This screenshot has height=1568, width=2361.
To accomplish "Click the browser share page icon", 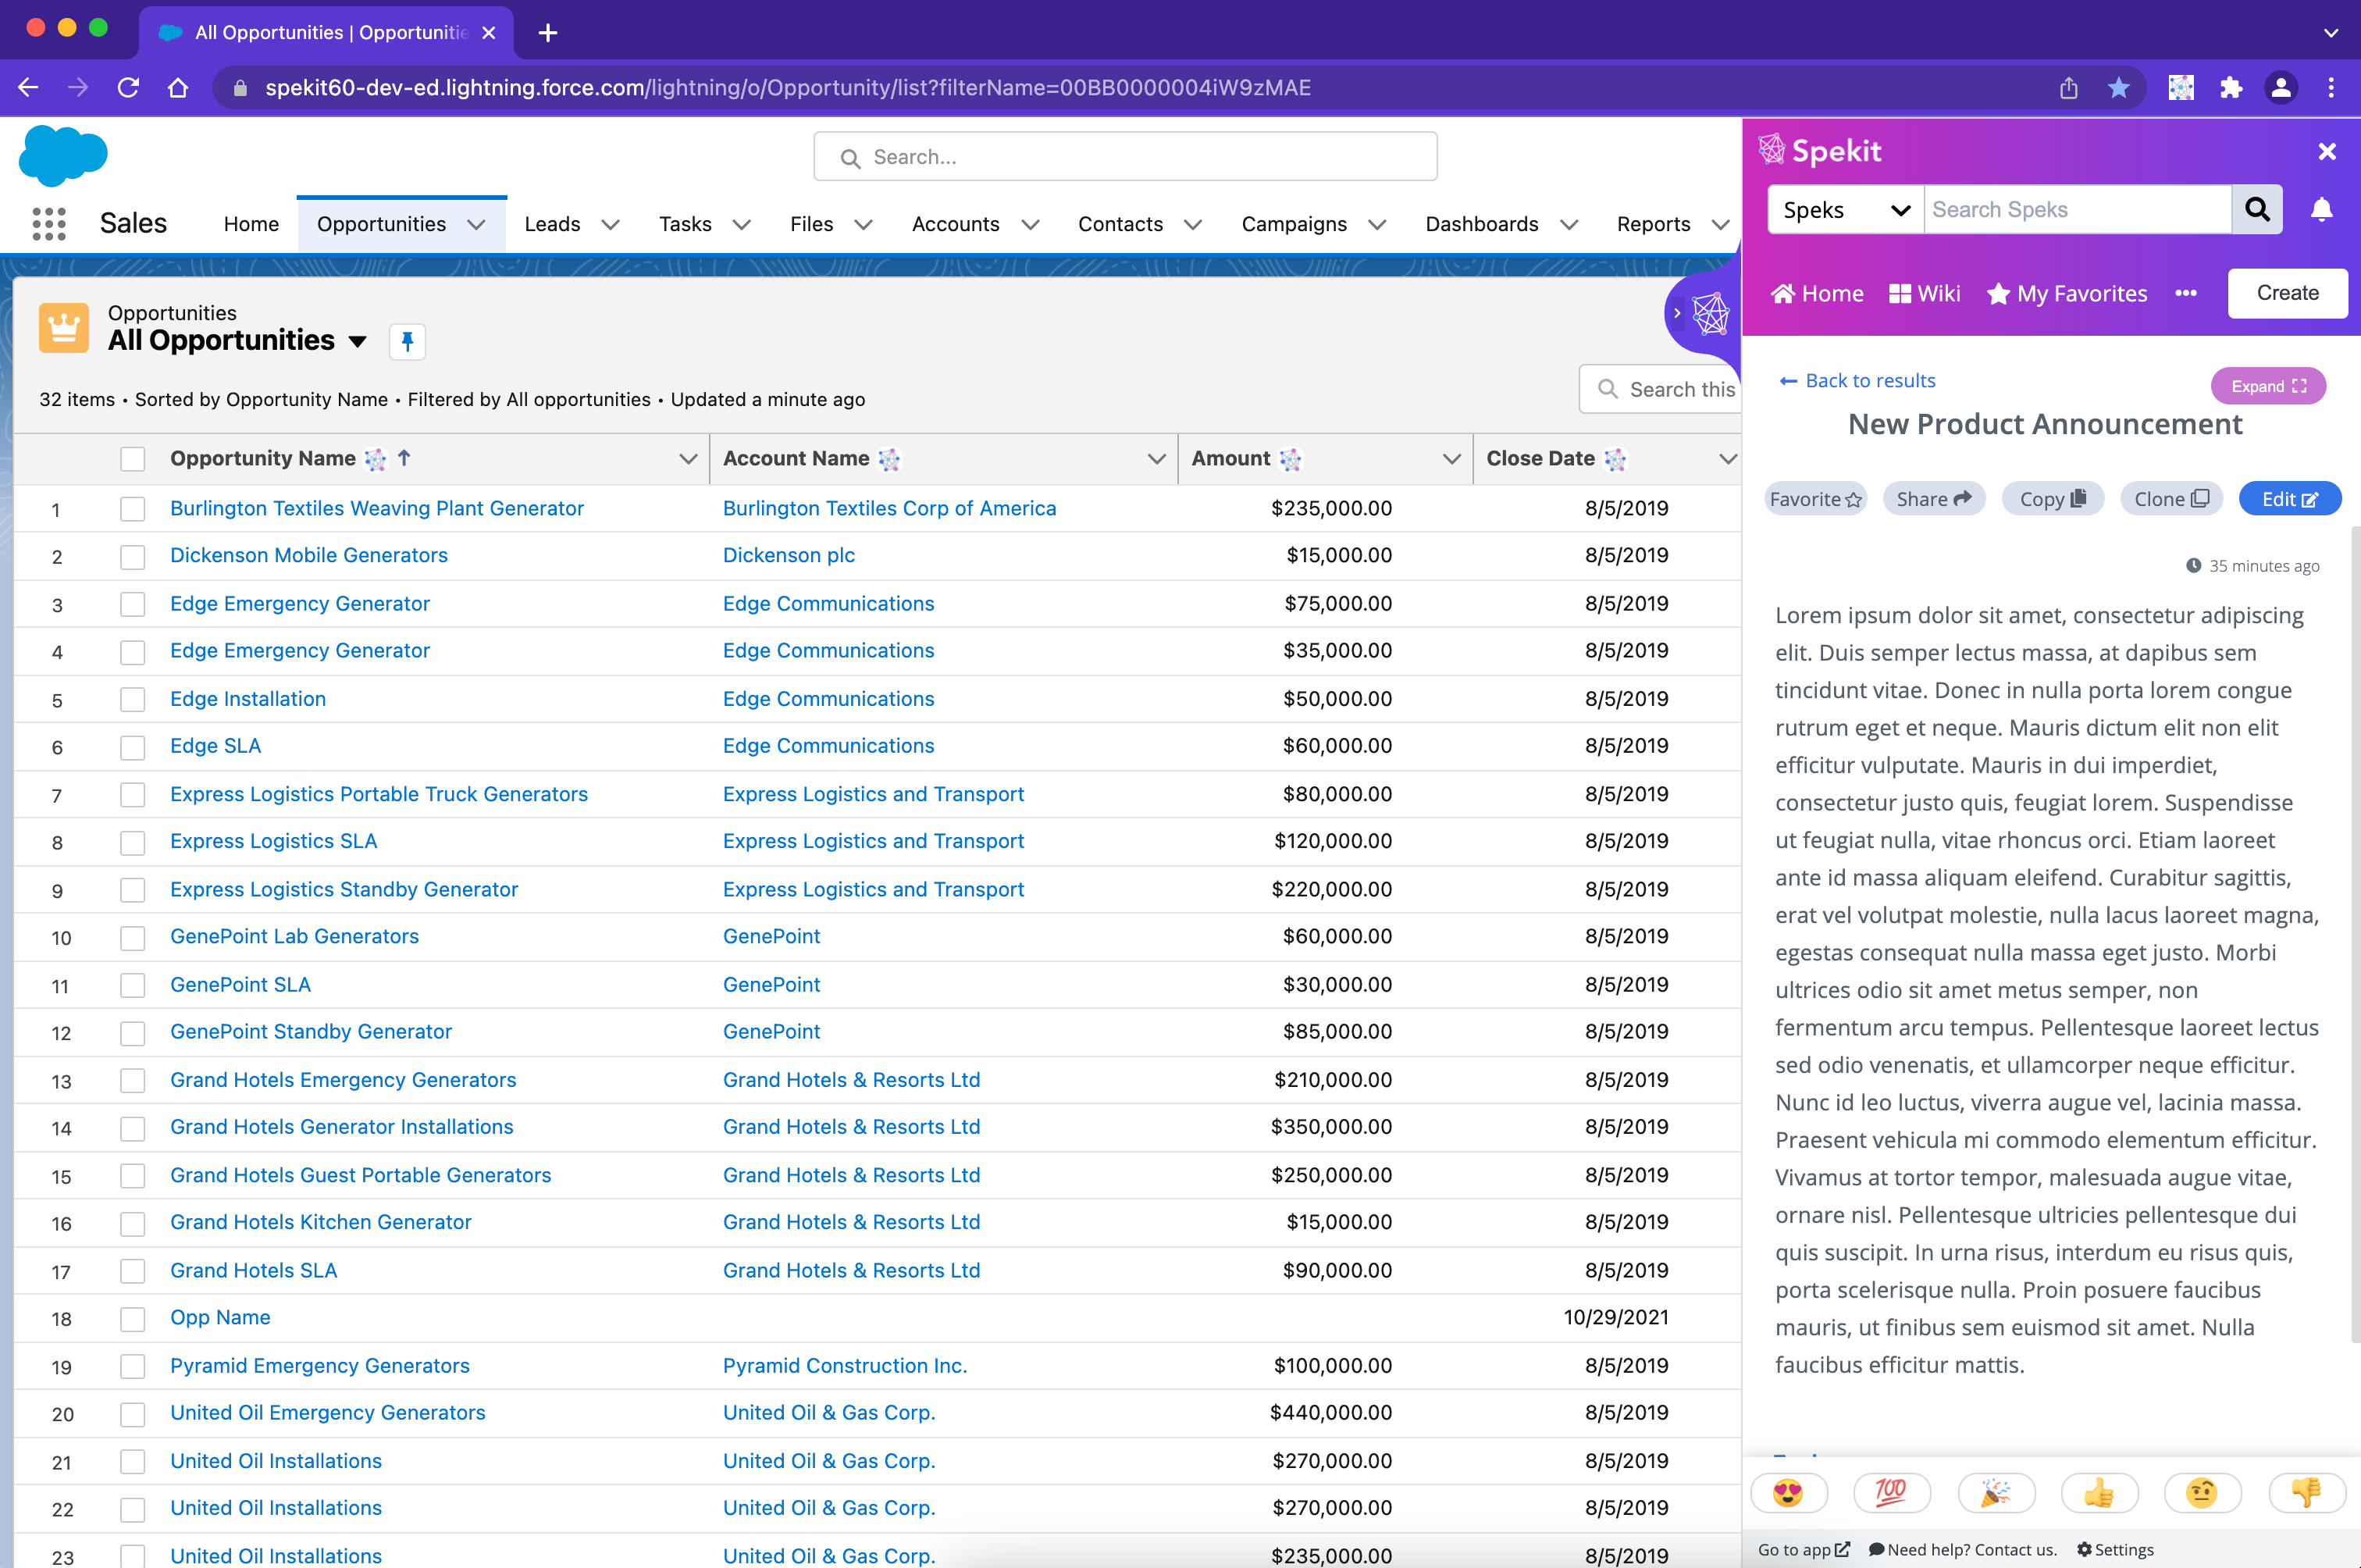I will coord(2068,88).
